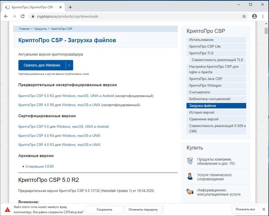Select КриптоПро Java CSP in the sidebar
This screenshot has width=269, height=216.
coord(216,79)
